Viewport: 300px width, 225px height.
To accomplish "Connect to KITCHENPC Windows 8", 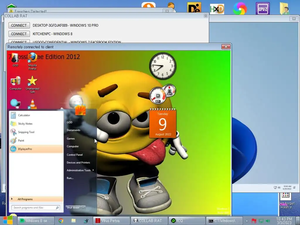I will point(19,34).
